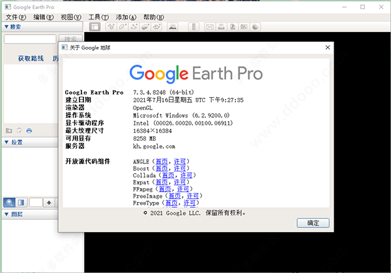This screenshot has height=273, width=391.
Task: Open the Collada 许可 link
Action: tap(186, 175)
